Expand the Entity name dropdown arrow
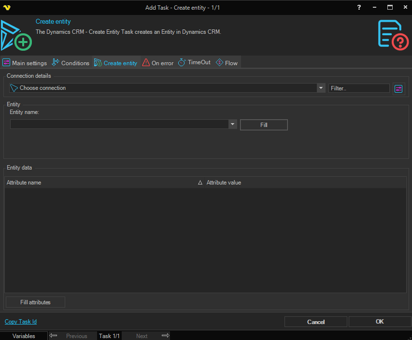The width and height of the screenshot is (412, 340). click(233, 125)
